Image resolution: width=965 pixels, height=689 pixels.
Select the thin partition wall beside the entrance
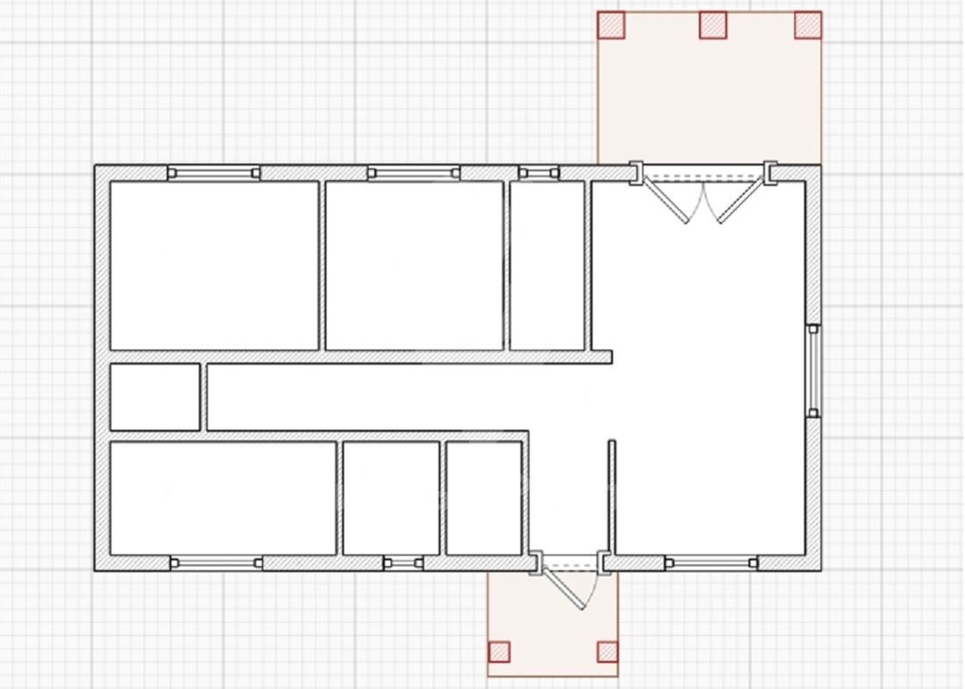(x=611, y=496)
